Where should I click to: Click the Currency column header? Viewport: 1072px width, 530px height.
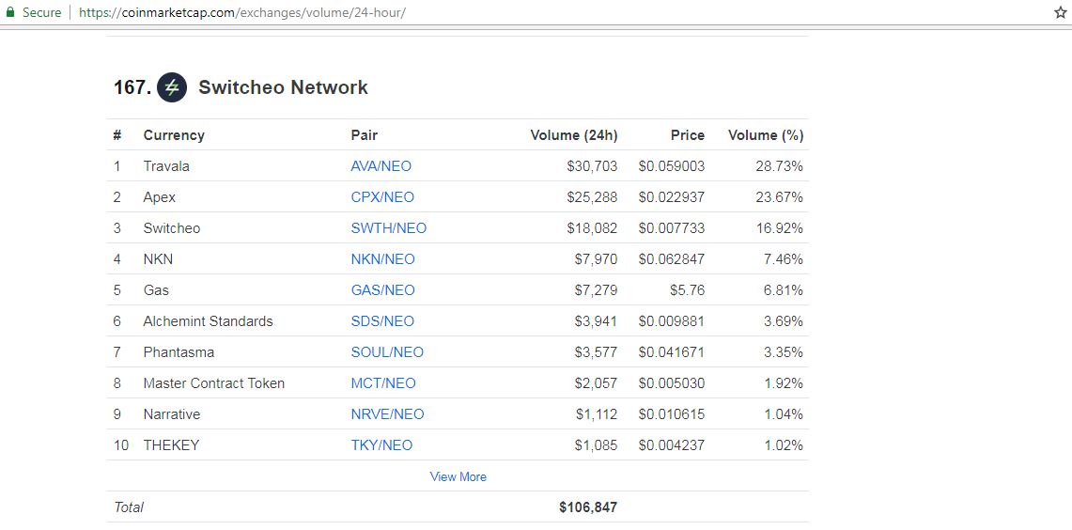coord(174,135)
